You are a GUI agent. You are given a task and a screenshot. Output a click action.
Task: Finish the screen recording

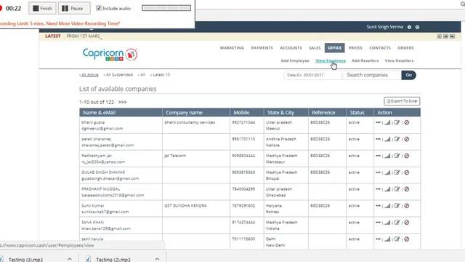tap(42, 8)
